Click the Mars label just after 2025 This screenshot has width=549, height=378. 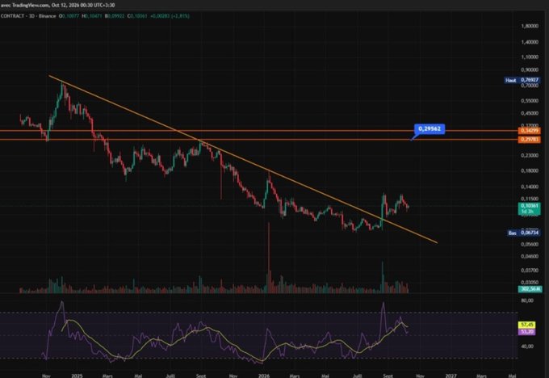107,376
